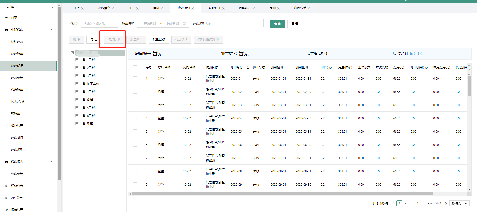The width and height of the screenshot is (477, 212).
Task: Click the 展开 sidebar toggle icon
Action: click(7, 7)
